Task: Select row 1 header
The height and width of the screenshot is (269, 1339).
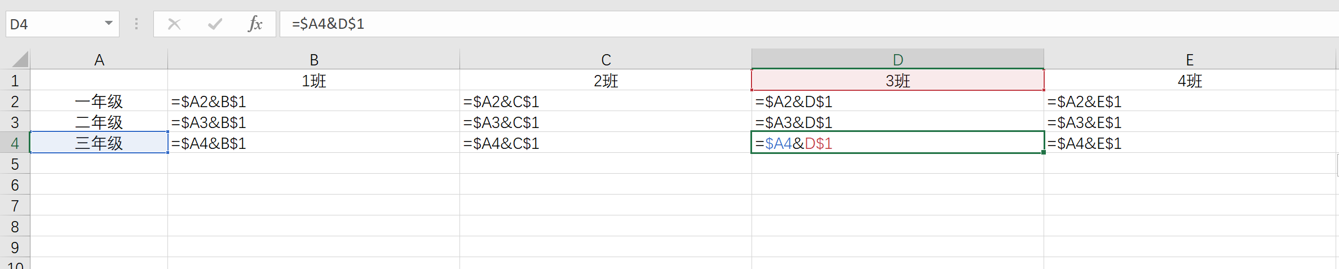Action: tap(15, 81)
